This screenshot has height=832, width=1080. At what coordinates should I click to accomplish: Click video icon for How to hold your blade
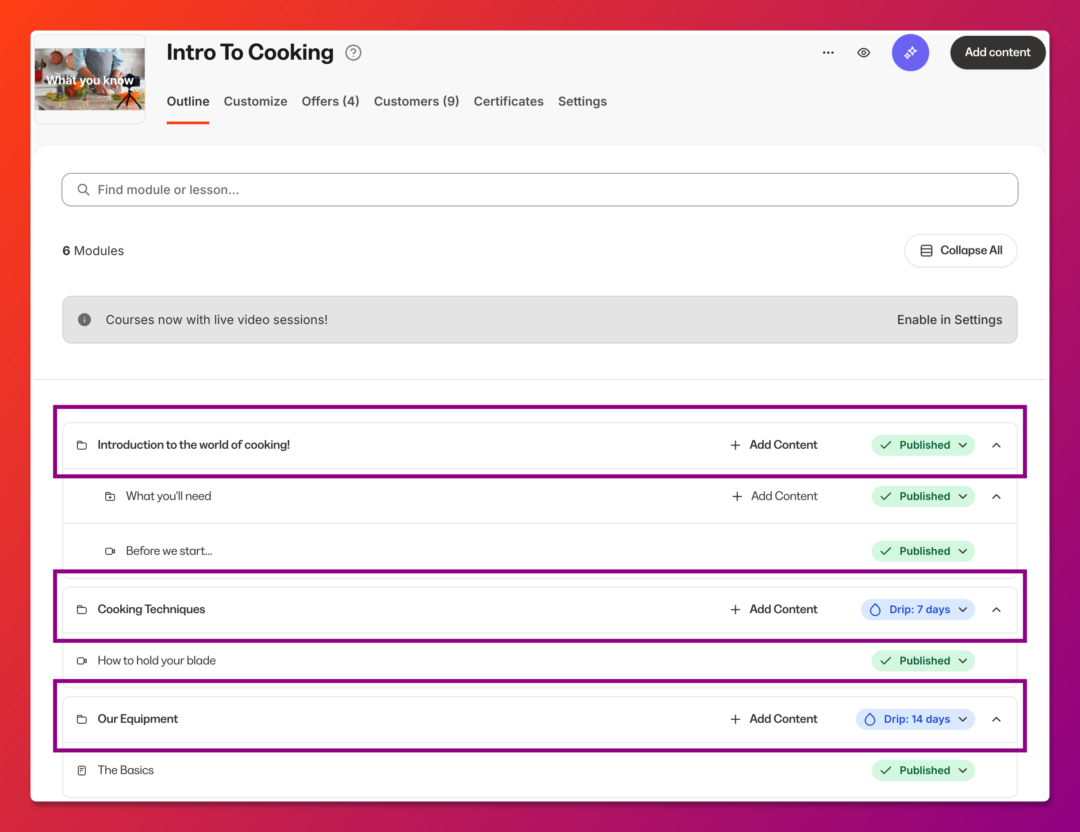(x=82, y=661)
